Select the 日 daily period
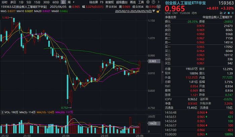This screenshot has width=235, height=137. pyautogui.click(x=63, y=2)
